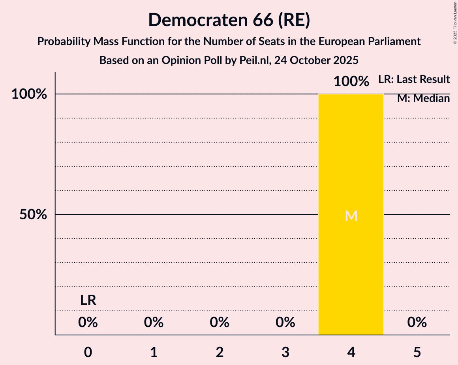
Task: Select the M: Median legend entry
Action: (x=423, y=98)
